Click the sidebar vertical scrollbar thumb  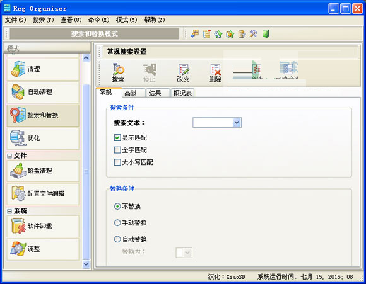[86, 172]
